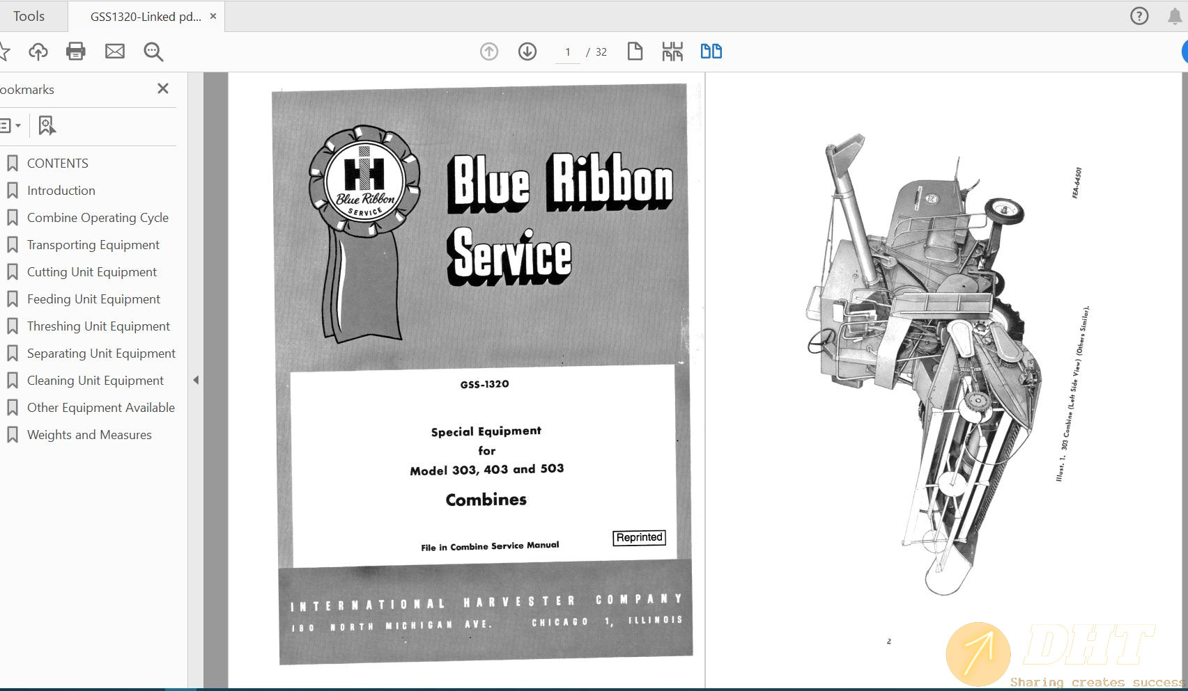Open the help question mark icon
The image size is (1188, 691).
(1139, 16)
